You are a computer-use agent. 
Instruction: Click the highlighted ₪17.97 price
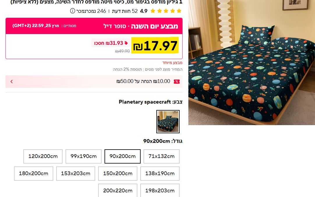tap(155, 45)
